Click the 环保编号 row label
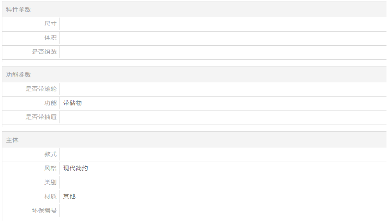 [x=44, y=210]
